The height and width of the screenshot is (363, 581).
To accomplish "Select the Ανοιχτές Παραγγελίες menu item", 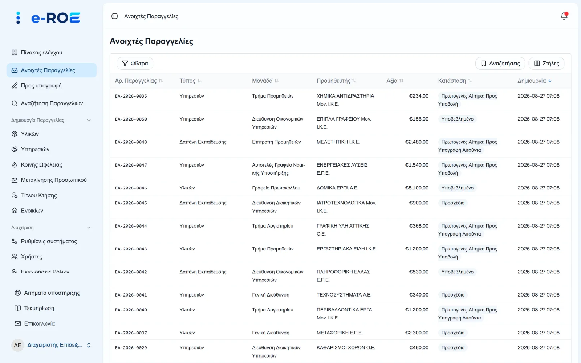I will tap(52, 70).
